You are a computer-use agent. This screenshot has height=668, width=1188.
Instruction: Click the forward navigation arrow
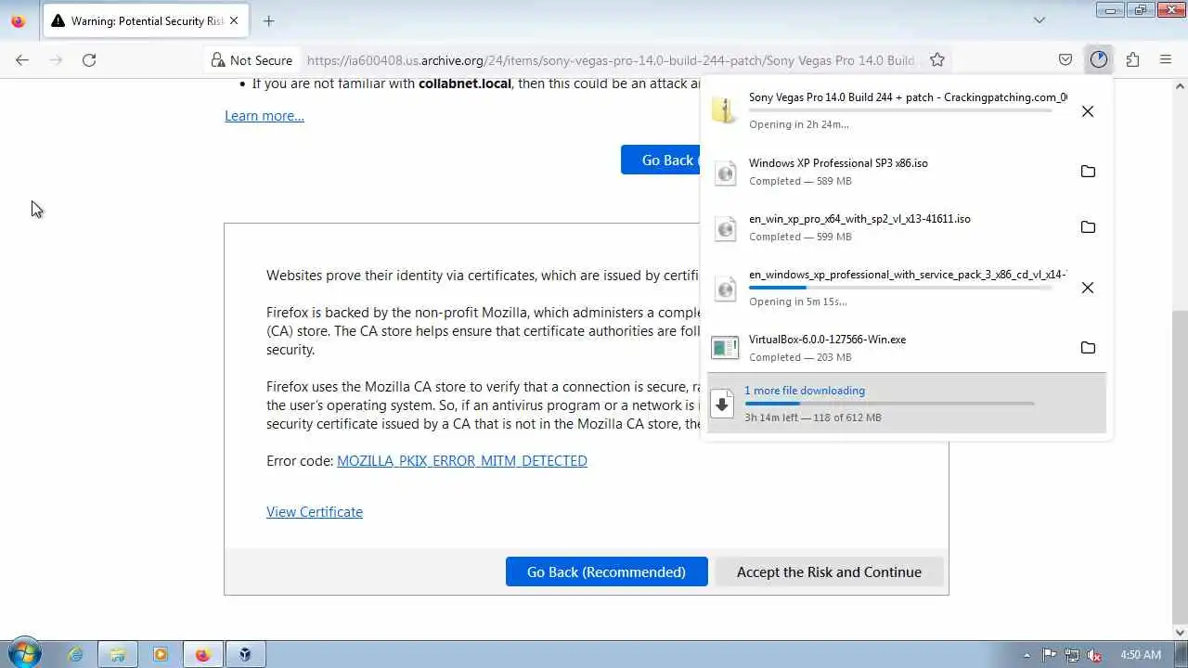56,60
